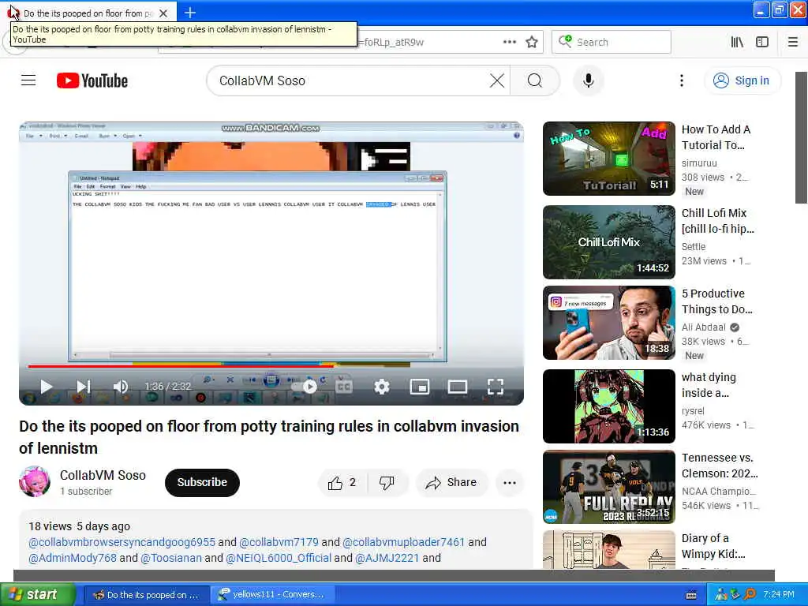Viewport: 808px width, 606px height.
Task: Click channel name Ali Abdaal
Action: pyautogui.click(x=703, y=327)
